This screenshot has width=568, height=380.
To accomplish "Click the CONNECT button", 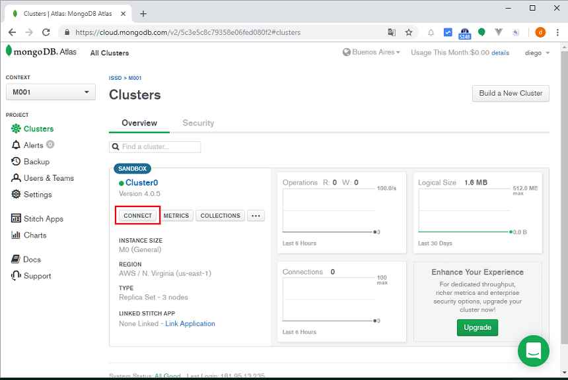I will click(x=137, y=216).
